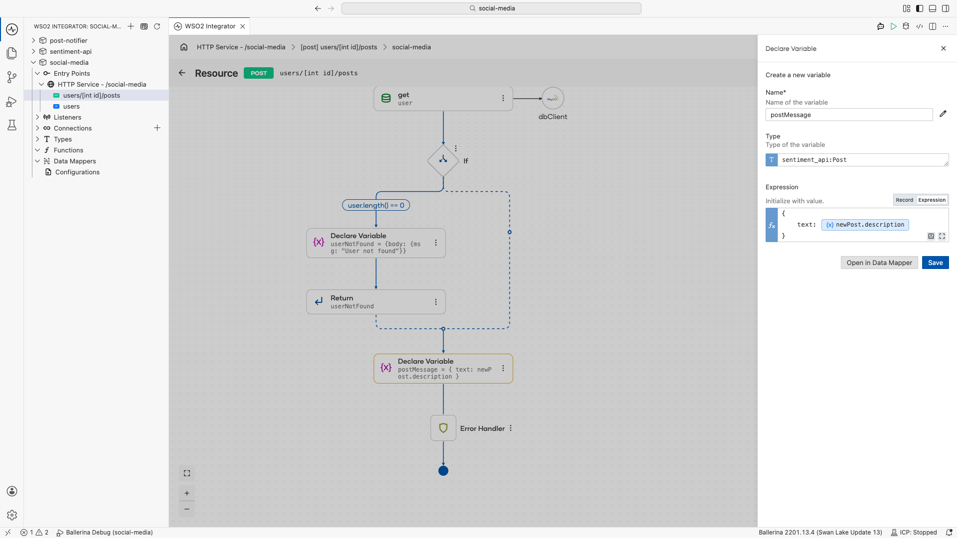Screen dimensions: 957x538
Task: Collapse the social-media project
Action: click(33, 62)
